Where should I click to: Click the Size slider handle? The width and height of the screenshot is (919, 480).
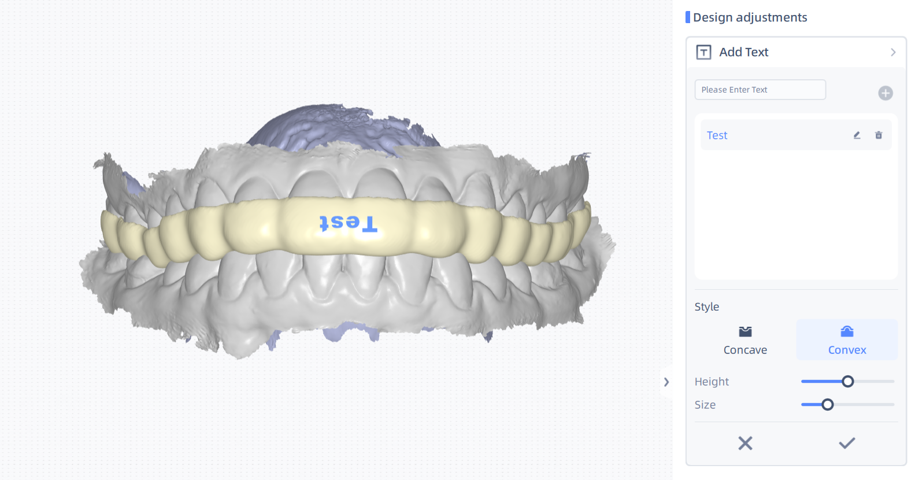click(x=828, y=405)
